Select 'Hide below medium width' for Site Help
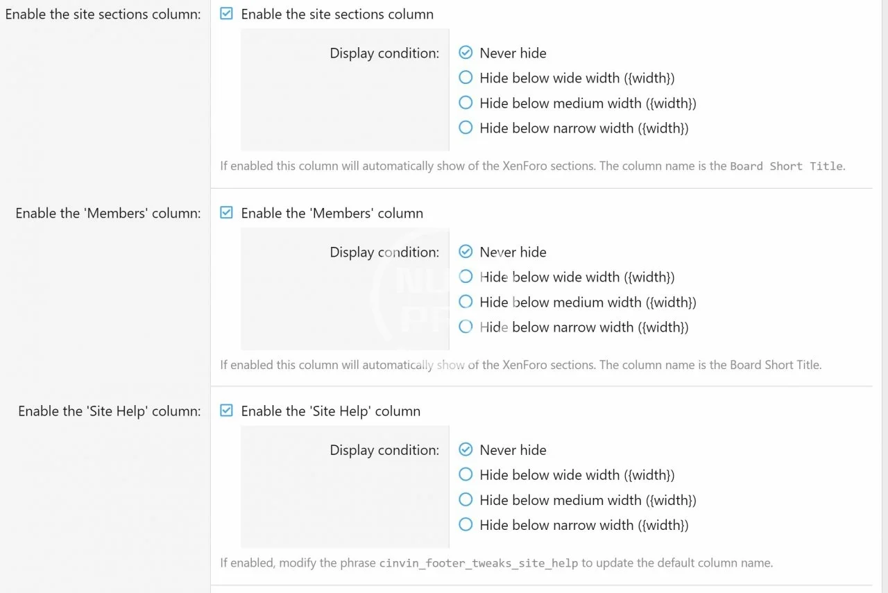The width and height of the screenshot is (888, 593). 466,499
